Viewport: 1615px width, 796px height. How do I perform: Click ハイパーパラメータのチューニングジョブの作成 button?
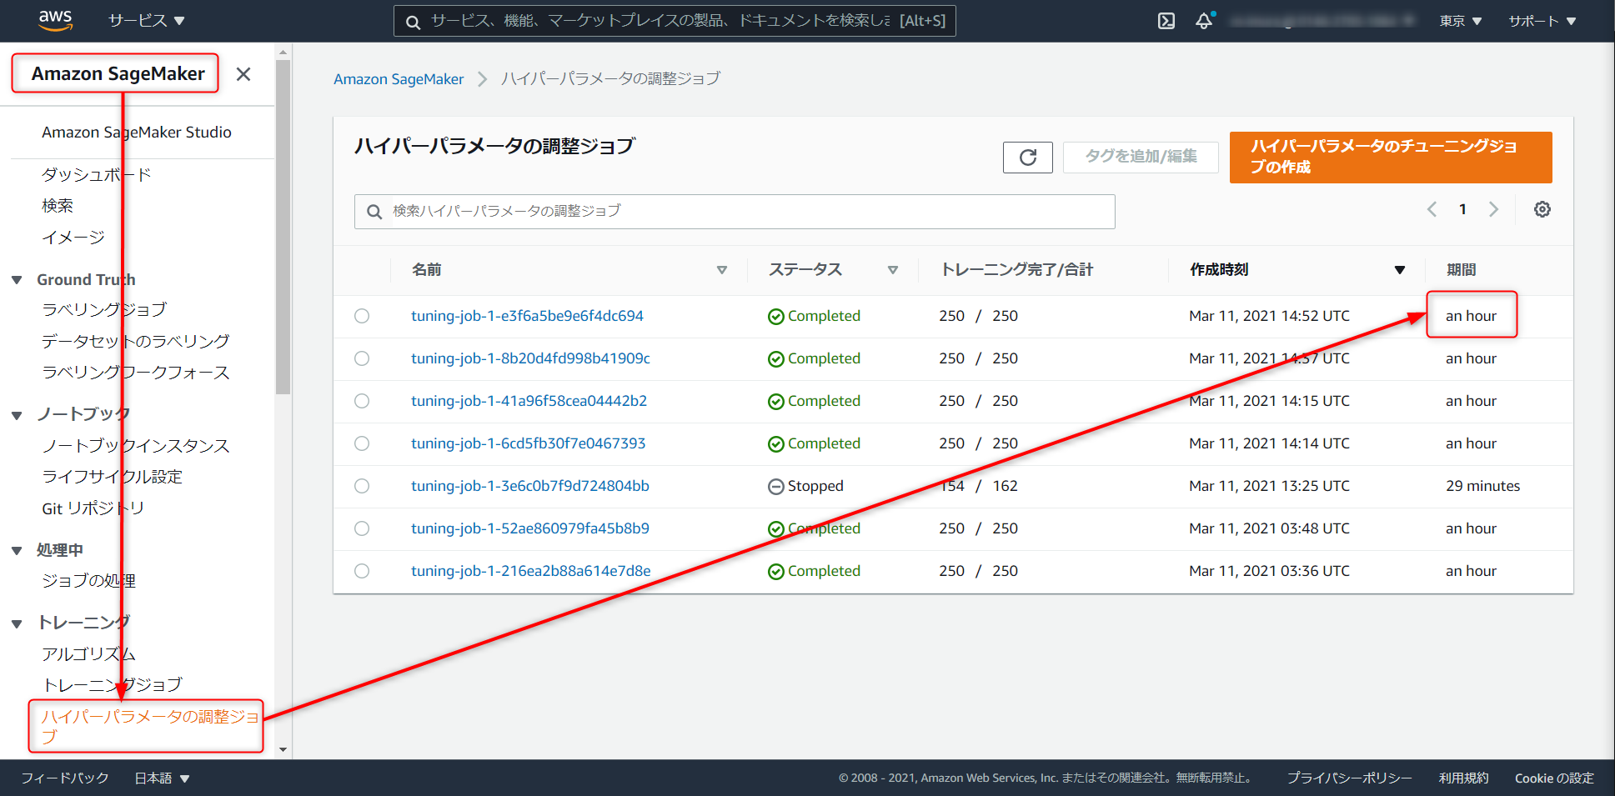point(1390,157)
